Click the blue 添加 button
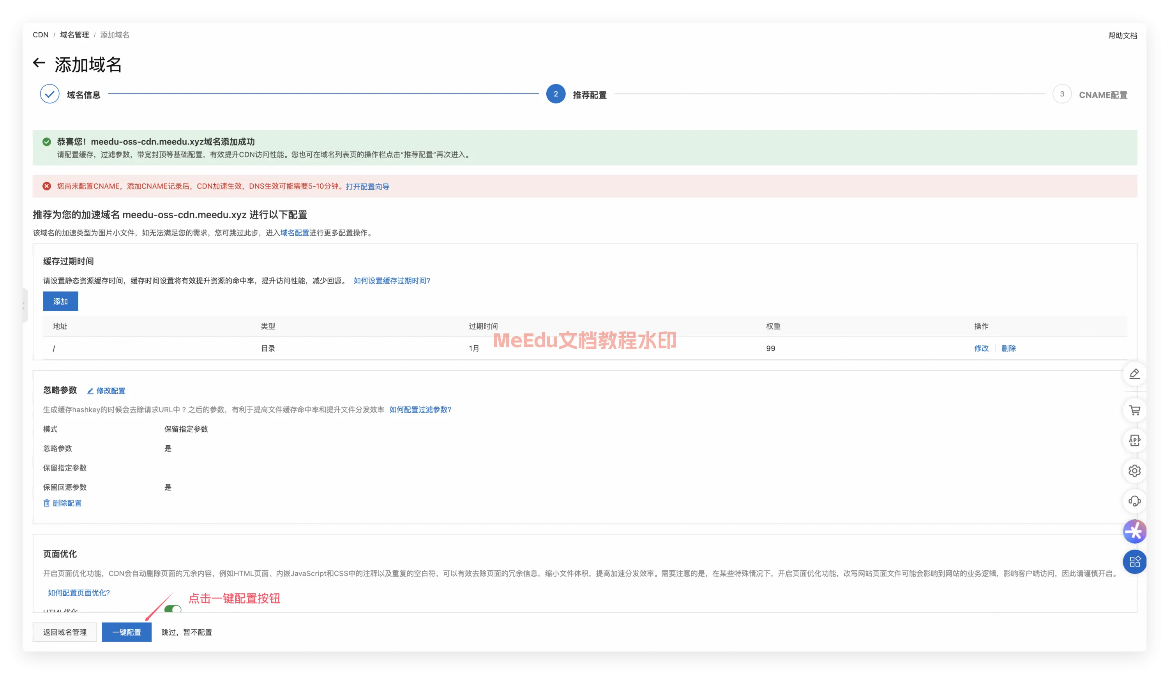This screenshot has height=674, width=1169. click(x=60, y=302)
